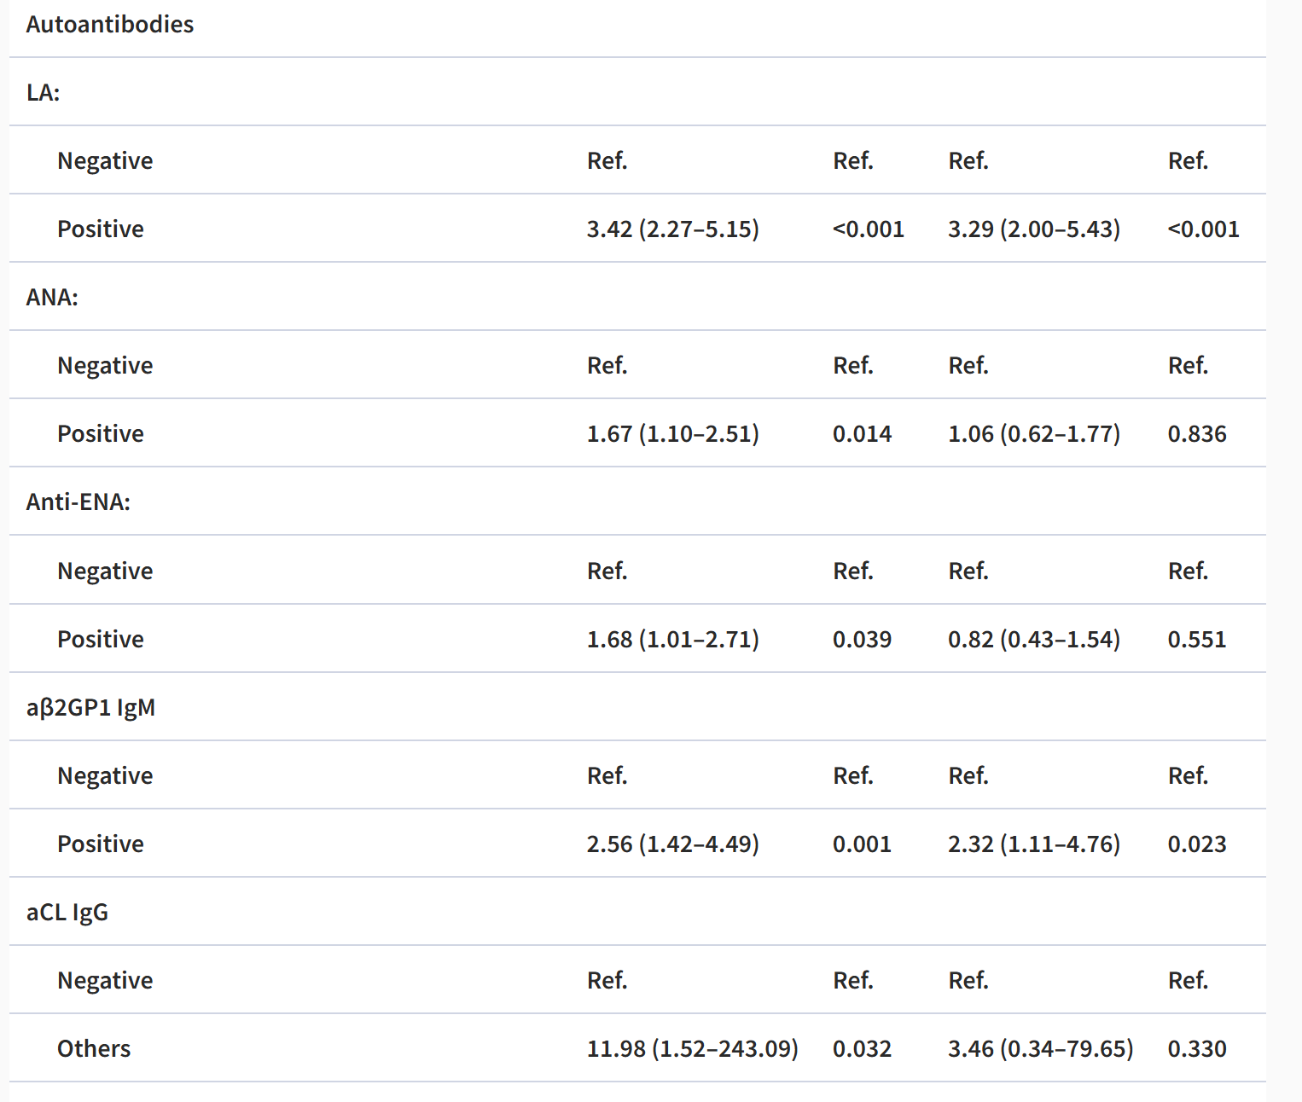Image resolution: width=1302 pixels, height=1102 pixels.
Task: Click the ANA: row label
Action: coord(52,297)
